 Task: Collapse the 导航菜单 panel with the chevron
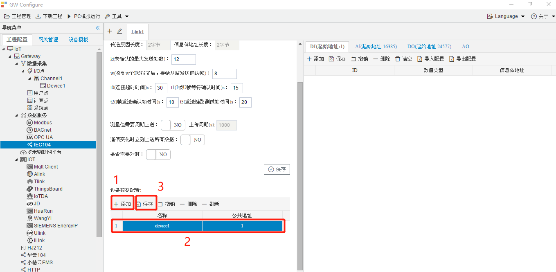97,28
